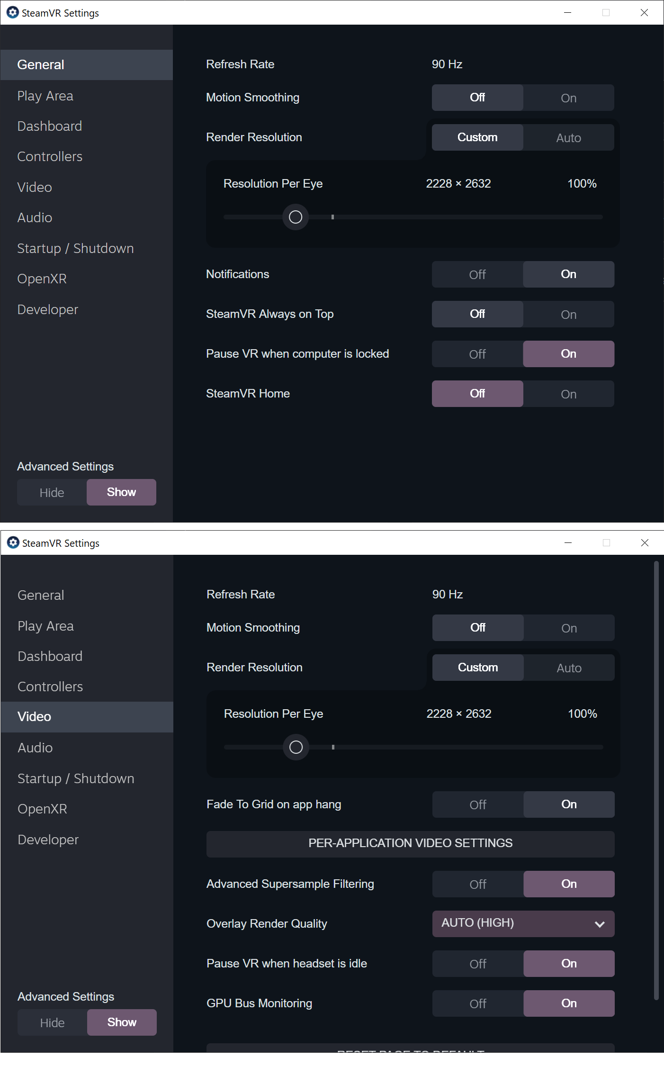This screenshot has height=1066, width=664.
Task: Open Startup / Shutdown tab in top window
Action: point(87,248)
